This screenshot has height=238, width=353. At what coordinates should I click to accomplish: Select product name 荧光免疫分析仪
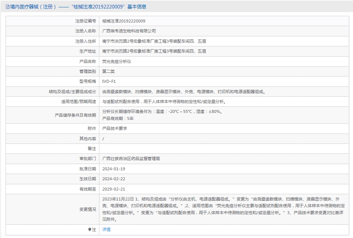tap(116, 61)
